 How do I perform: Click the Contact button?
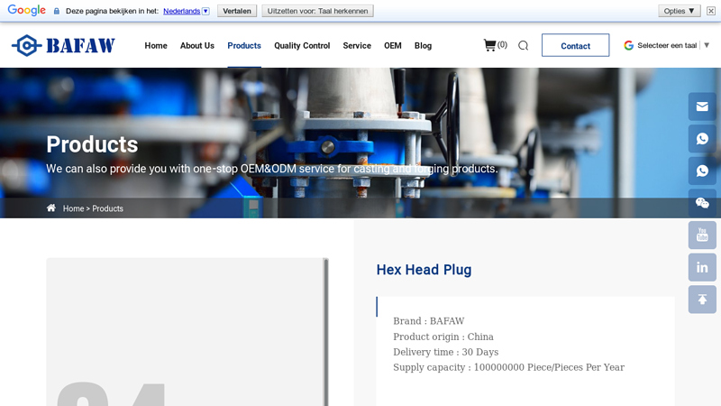575,45
